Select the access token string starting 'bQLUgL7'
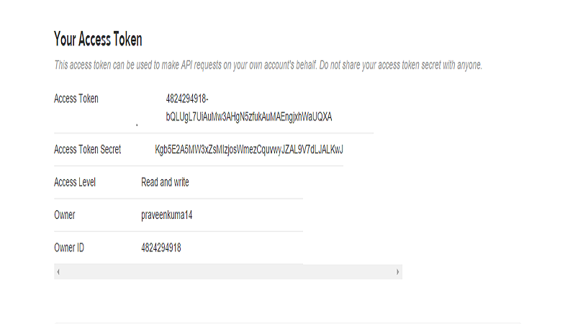Viewport: 583px width, 324px height. pos(248,117)
